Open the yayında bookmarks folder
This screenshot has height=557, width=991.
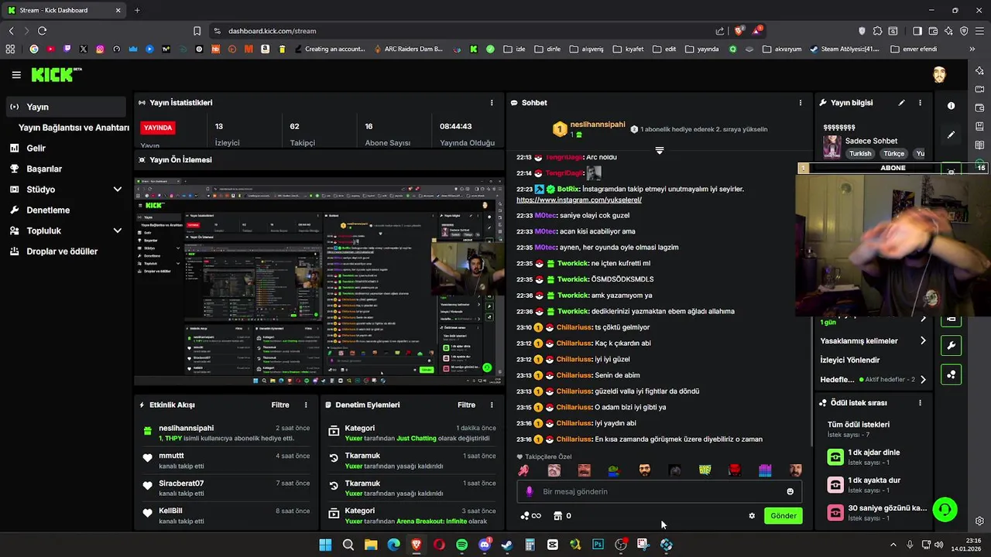coord(701,49)
